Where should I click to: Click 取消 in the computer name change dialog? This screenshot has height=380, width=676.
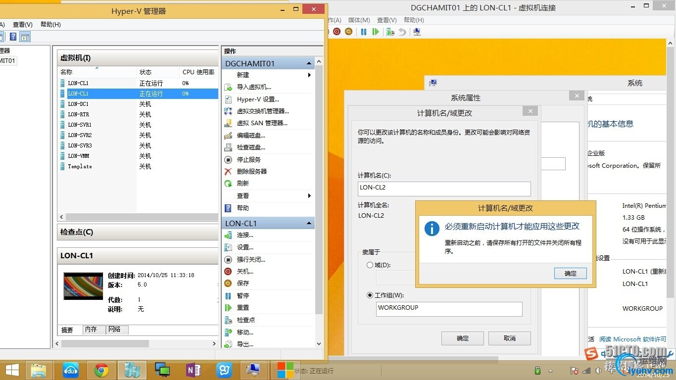[510, 338]
